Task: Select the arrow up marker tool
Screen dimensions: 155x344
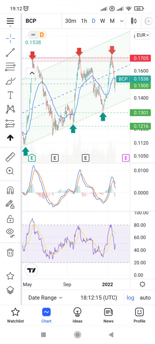Action: [x=10, y=138]
